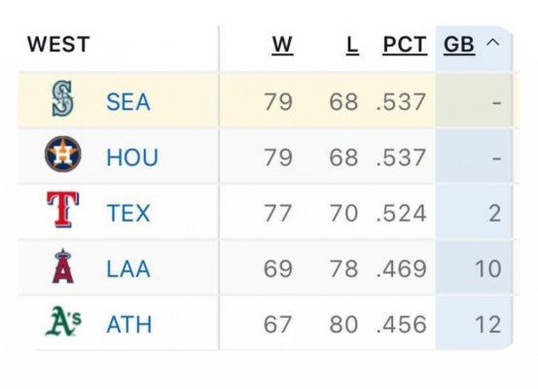Open the LAA team link

pos(128,268)
